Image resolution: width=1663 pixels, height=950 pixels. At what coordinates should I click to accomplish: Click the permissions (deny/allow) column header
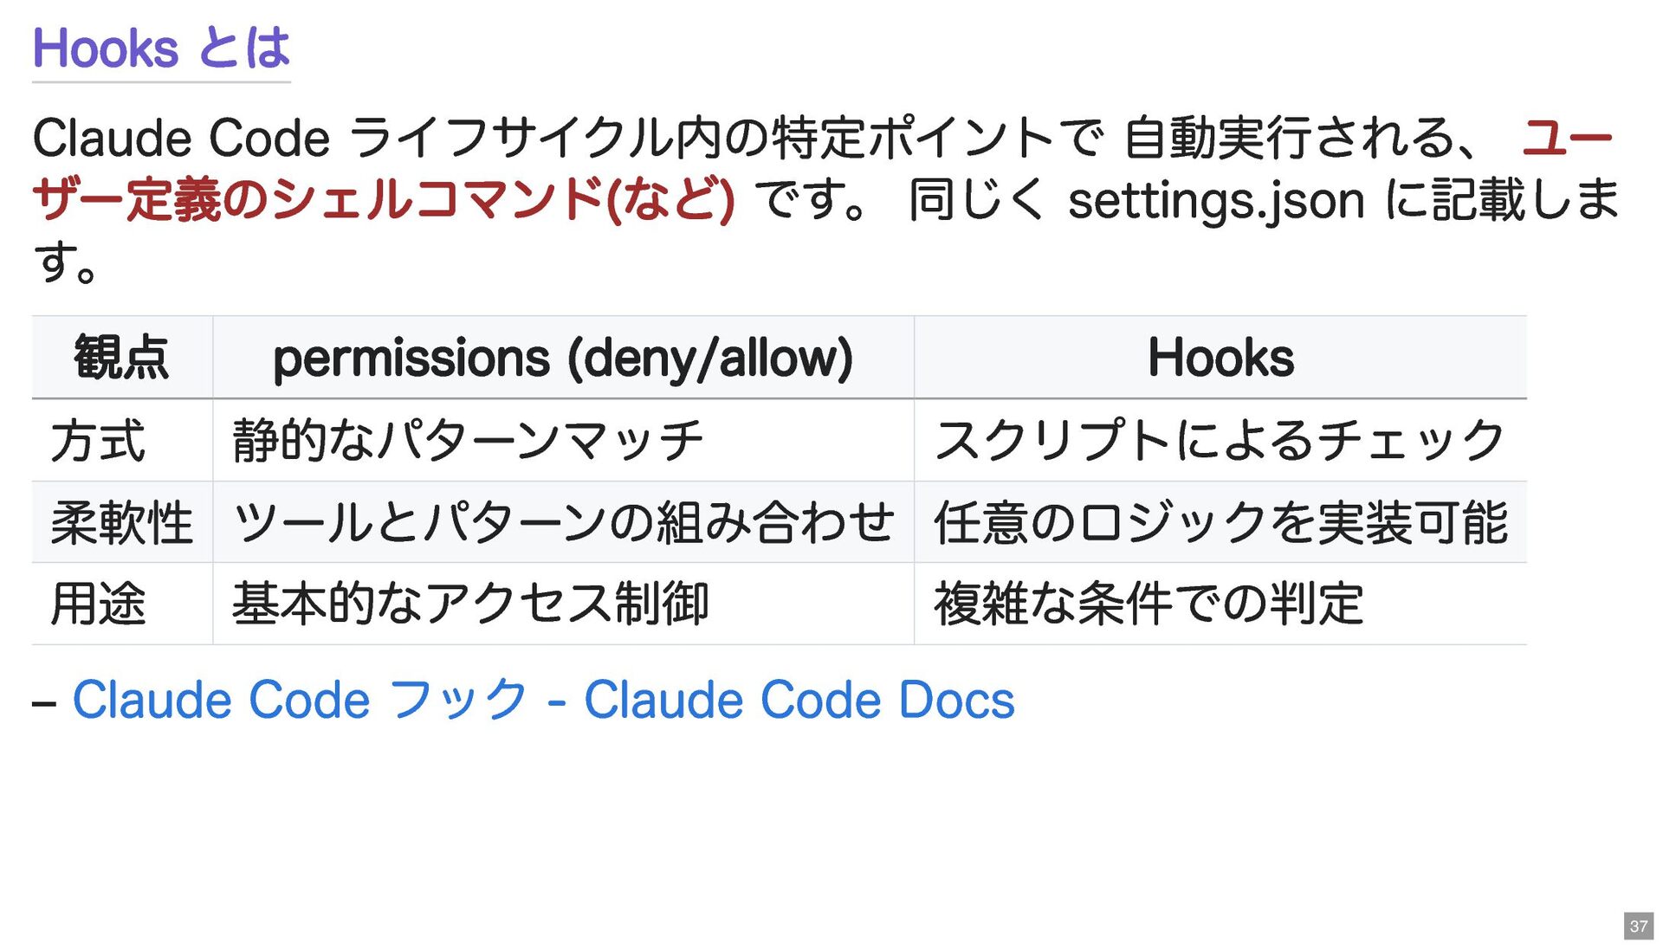click(x=563, y=358)
